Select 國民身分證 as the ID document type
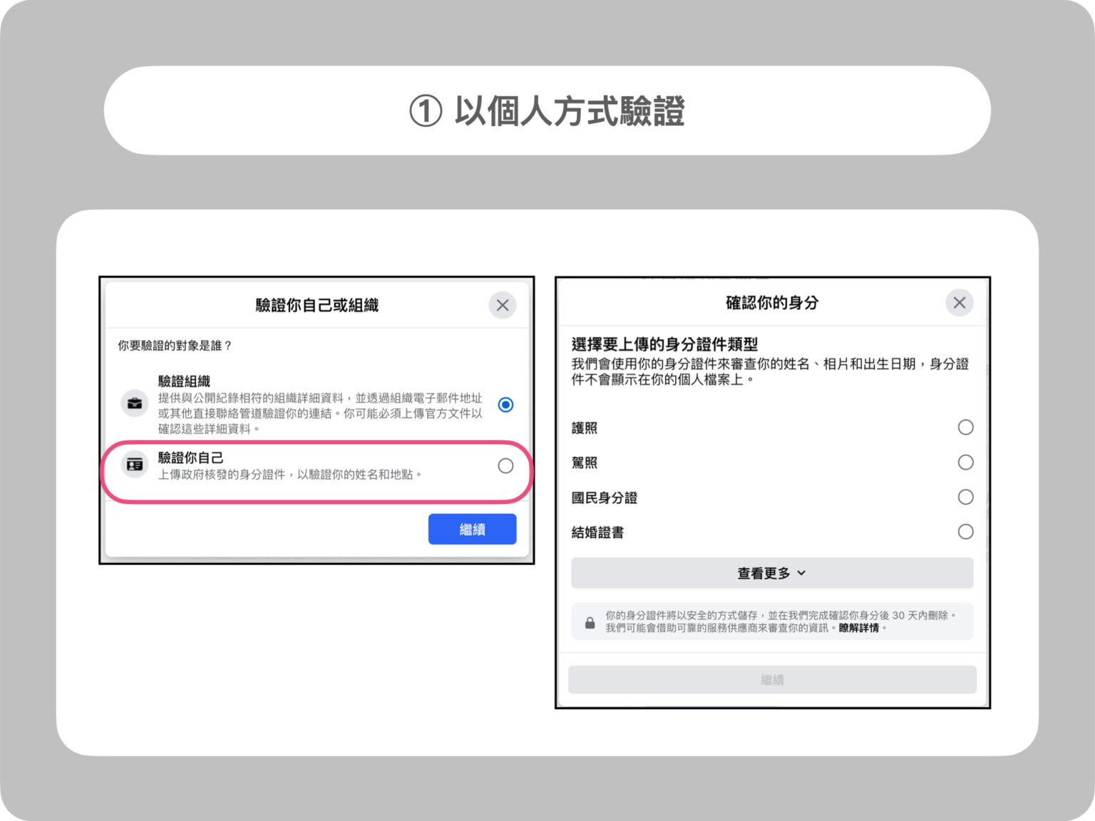Image resolution: width=1095 pixels, height=821 pixels. pyautogui.click(x=966, y=497)
